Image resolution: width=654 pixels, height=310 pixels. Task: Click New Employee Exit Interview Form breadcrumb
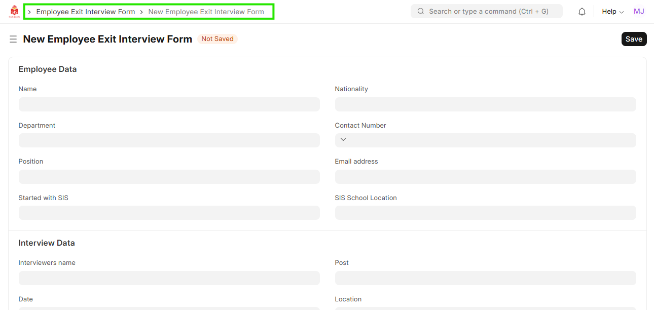206,12
